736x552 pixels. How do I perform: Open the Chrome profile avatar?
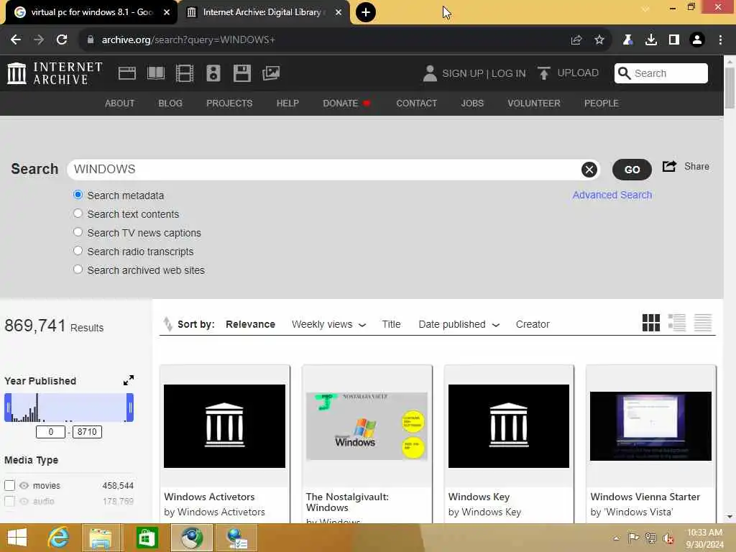(x=697, y=40)
